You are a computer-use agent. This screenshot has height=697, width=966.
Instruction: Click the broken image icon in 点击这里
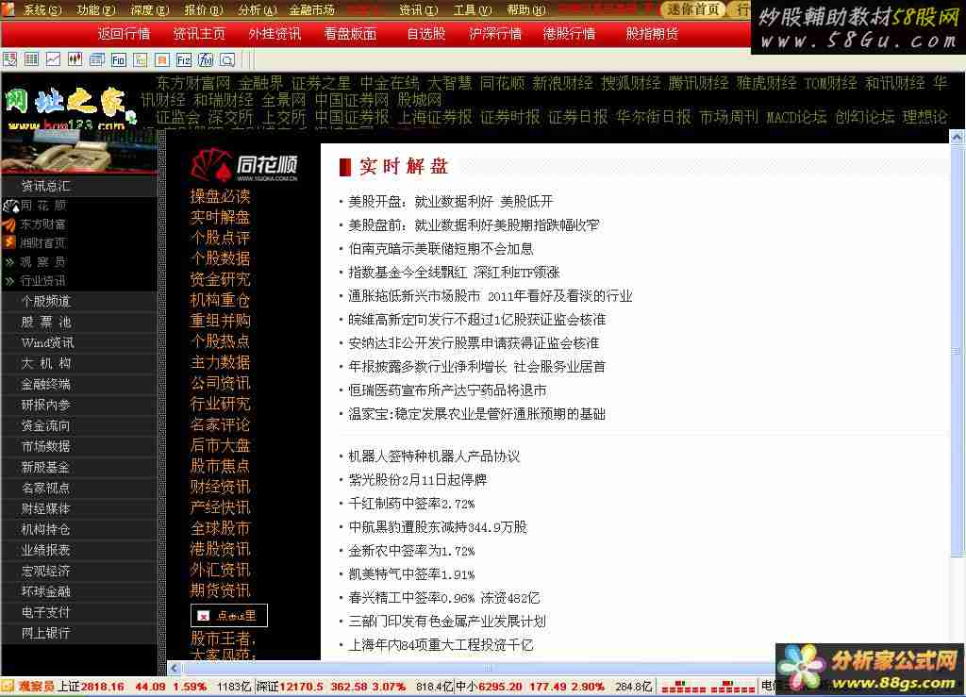pyautogui.click(x=204, y=615)
